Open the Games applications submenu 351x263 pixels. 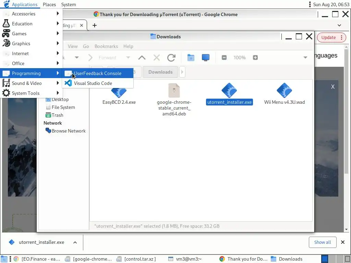tap(31, 34)
